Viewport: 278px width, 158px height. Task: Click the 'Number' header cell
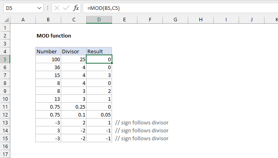pyautogui.click(x=48, y=51)
